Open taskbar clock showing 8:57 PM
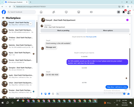The image size is (134, 107). tap(125, 103)
